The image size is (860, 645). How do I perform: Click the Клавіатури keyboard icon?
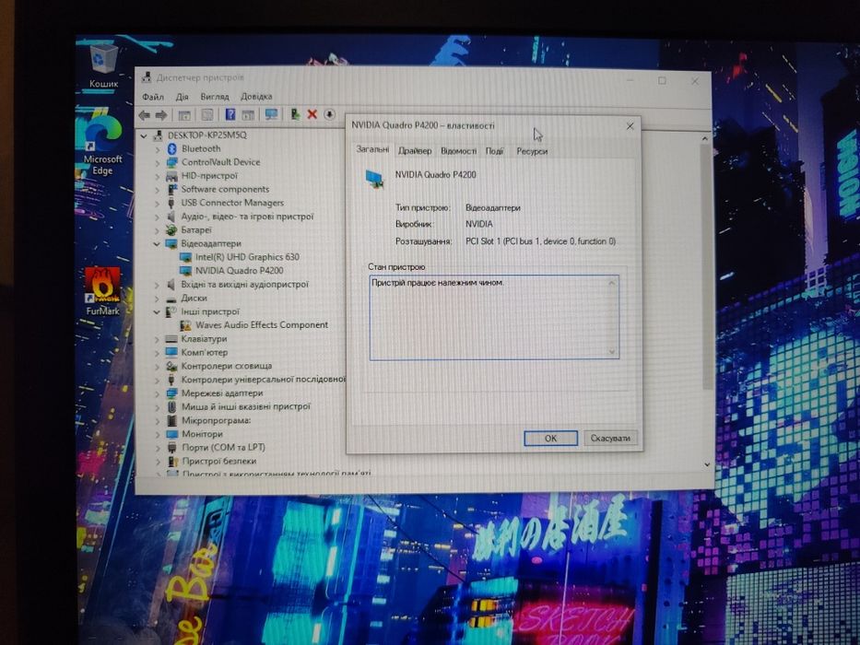(x=171, y=339)
